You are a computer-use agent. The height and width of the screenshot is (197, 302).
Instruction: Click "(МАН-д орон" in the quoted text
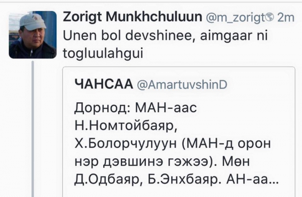point(226,144)
